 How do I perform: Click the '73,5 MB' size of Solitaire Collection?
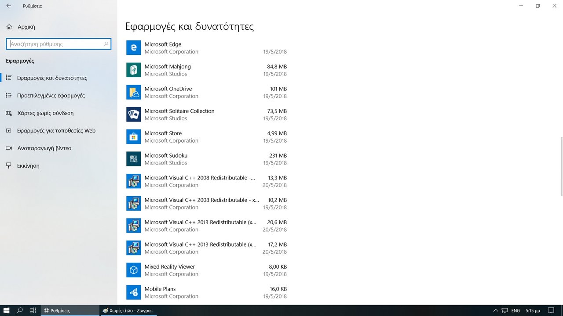277,111
